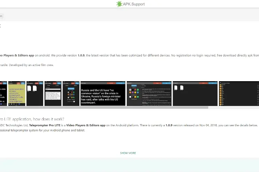Screen dimensions: 259x172
Task: Click the bold 'Teleprompter Pro LITE' text
Action: tap(45, 125)
